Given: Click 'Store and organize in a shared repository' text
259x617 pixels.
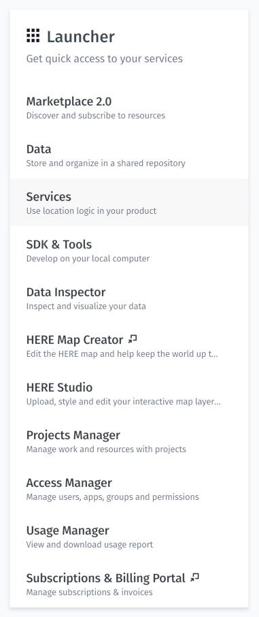Looking at the screenshot, I should [x=106, y=163].
